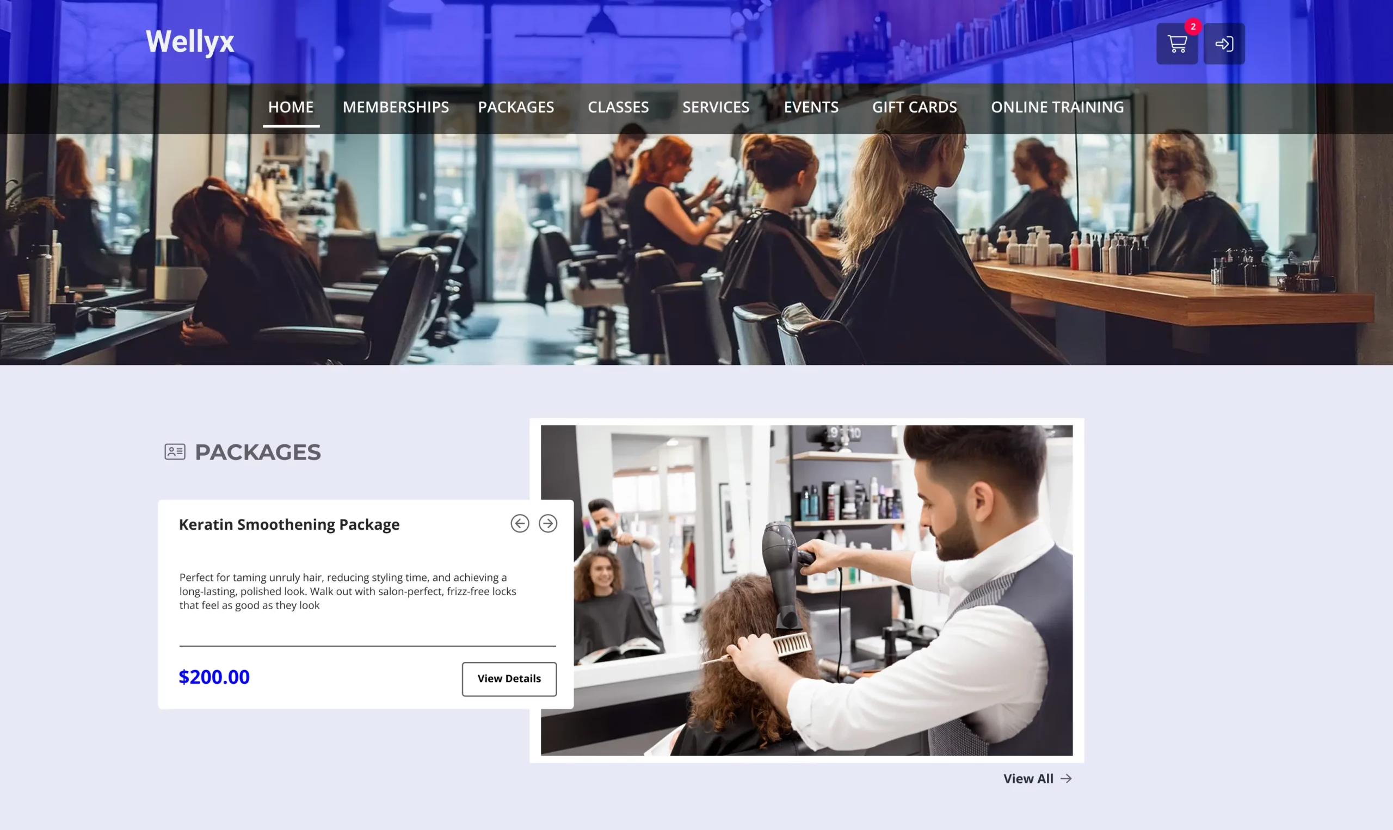Expand the CLASSES navigation menu
Image resolution: width=1393 pixels, height=830 pixels.
point(618,107)
